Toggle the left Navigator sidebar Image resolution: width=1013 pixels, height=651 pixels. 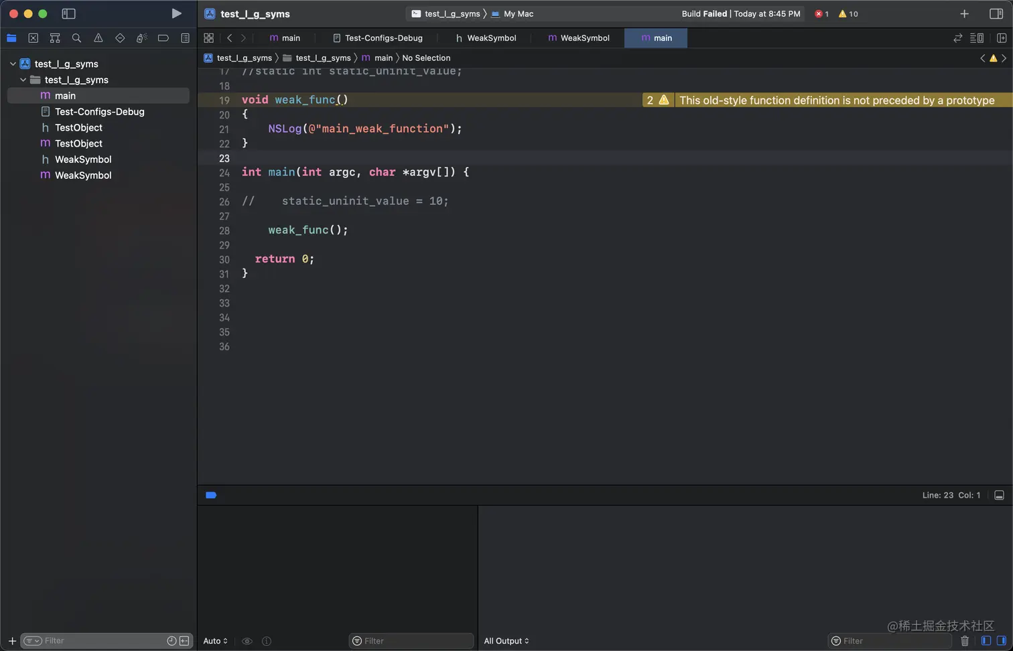pos(68,13)
